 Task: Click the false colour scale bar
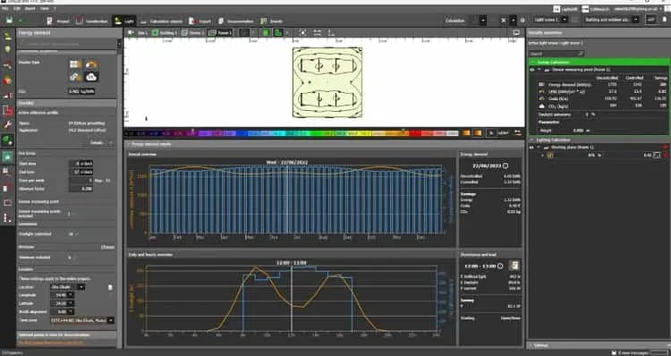coord(292,133)
